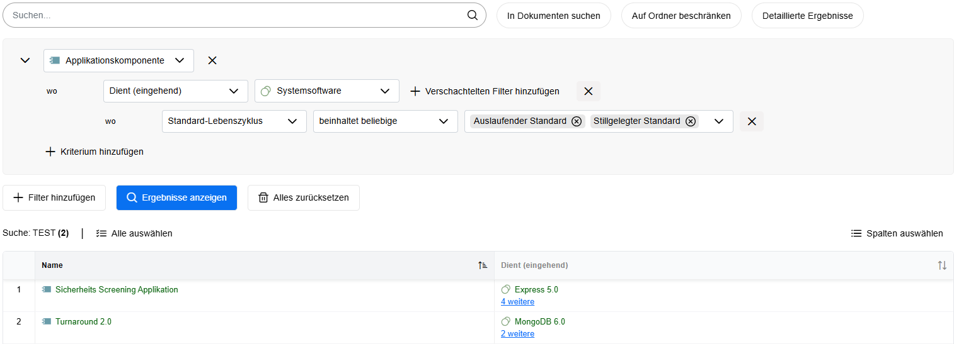
Task: Click the system software icon beside Express 5.0
Action: pyautogui.click(x=505, y=290)
